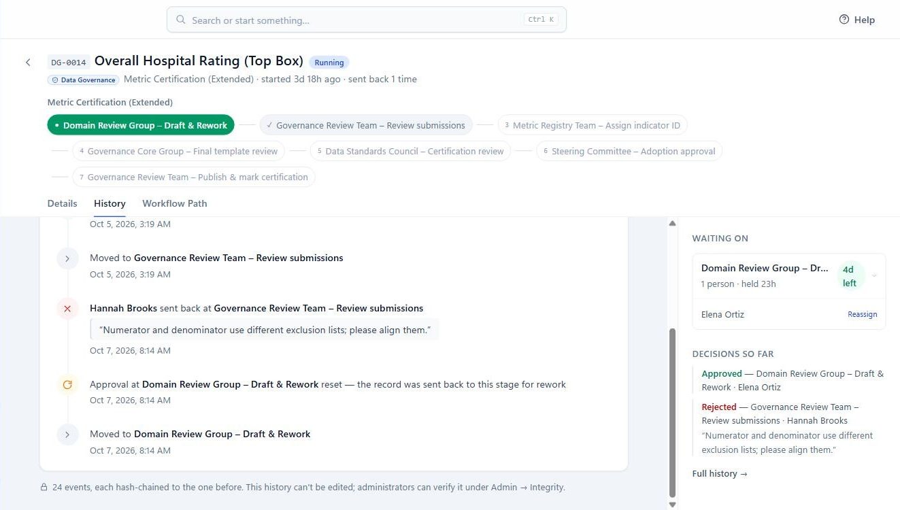Screen dimensions: 900x510
Task: Reassign the task from Elena Ortiz
Action: coord(862,315)
